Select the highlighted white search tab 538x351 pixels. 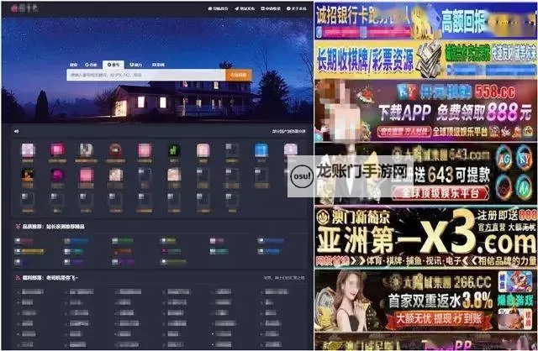[x=113, y=65]
